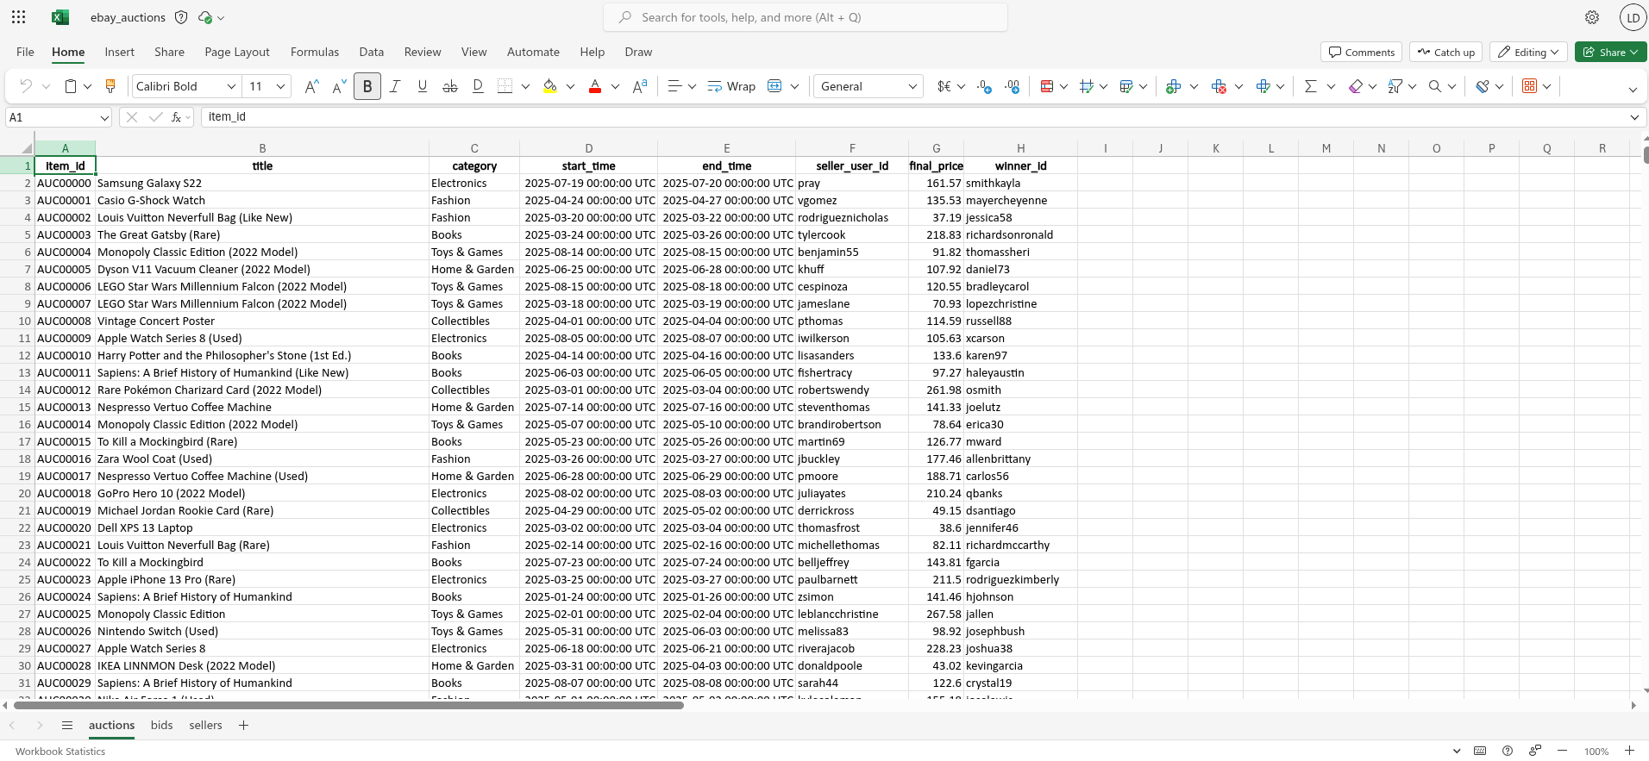Expand the alignment dropdown arrow

pos(692,86)
